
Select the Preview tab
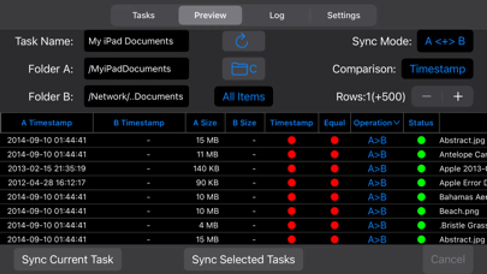pos(210,15)
